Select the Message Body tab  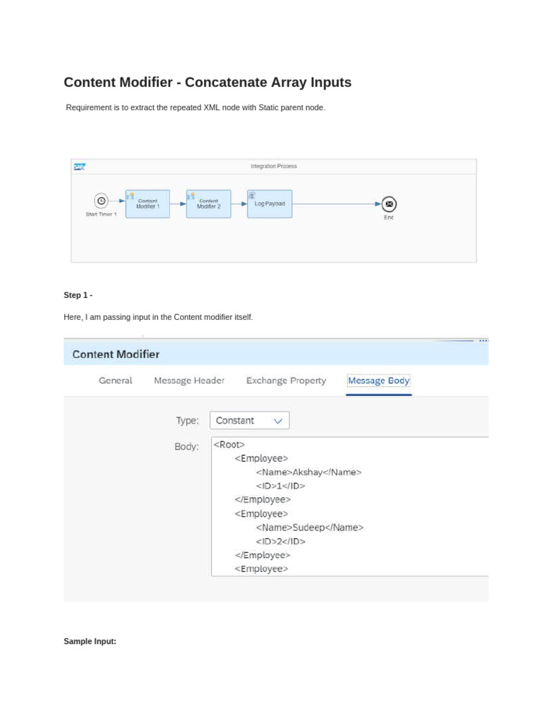click(x=378, y=381)
